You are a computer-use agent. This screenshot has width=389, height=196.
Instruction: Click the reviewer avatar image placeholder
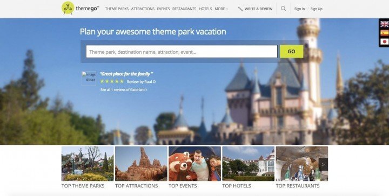89,79
